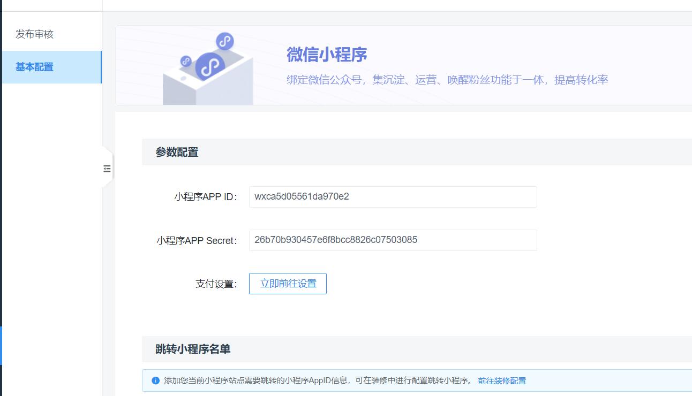Viewport: 692px width, 396px height.
Task: Click the 小程序APP Secret input field
Action: [393, 240]
